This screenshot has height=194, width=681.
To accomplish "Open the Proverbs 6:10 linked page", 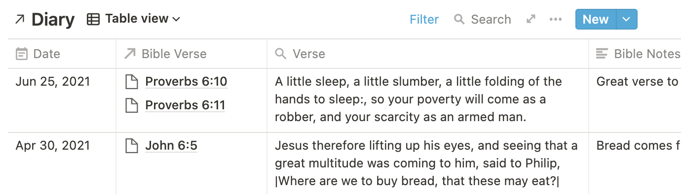I will 186,82.
